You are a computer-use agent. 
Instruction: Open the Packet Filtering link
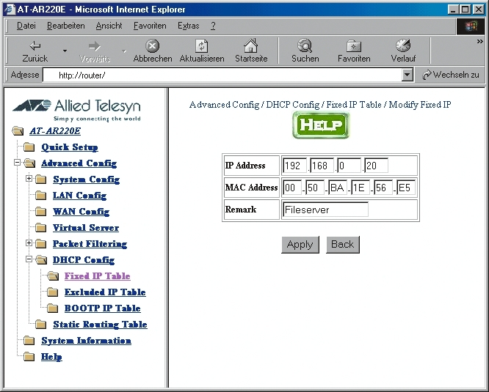90,244
